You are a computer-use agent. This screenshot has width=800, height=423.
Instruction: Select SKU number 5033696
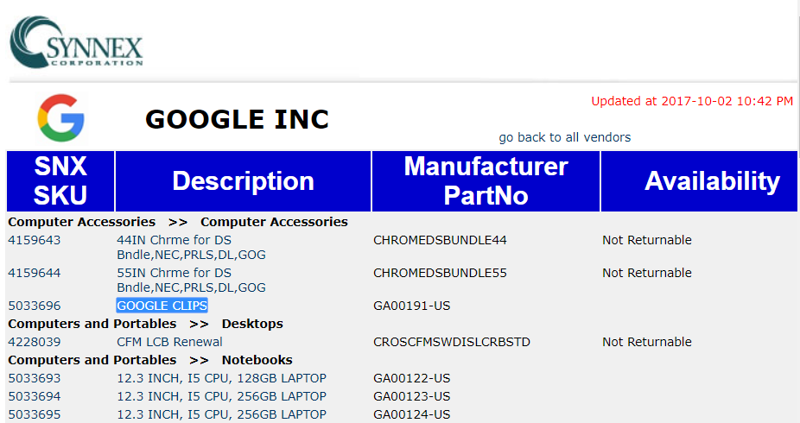tap(35, 306)
